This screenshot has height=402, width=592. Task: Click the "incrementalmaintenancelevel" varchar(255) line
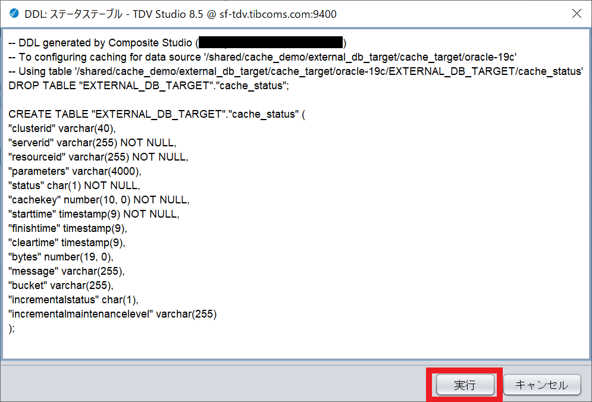click(x=112, y=314)
